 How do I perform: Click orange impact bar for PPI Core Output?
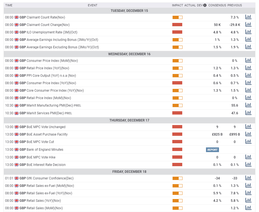[x=177, y=76]
